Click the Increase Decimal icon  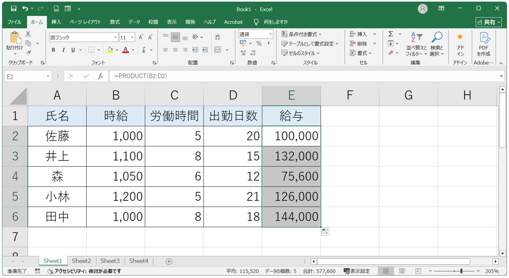(243, 53)
